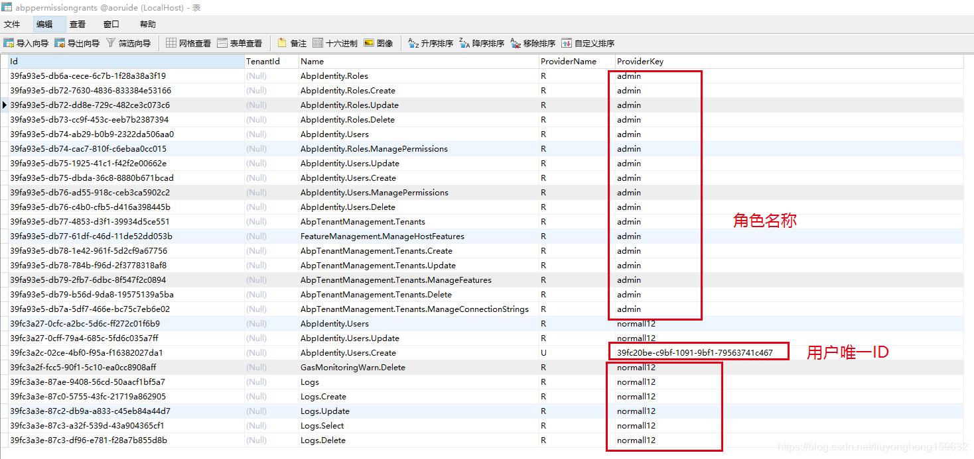Select the AbpTenantManagement.Tenants.Update cell
Viewport: 974px width, 459px height.
point(419,265)
